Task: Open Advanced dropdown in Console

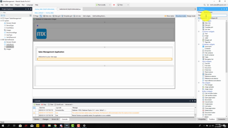Action: pos(69,105)
